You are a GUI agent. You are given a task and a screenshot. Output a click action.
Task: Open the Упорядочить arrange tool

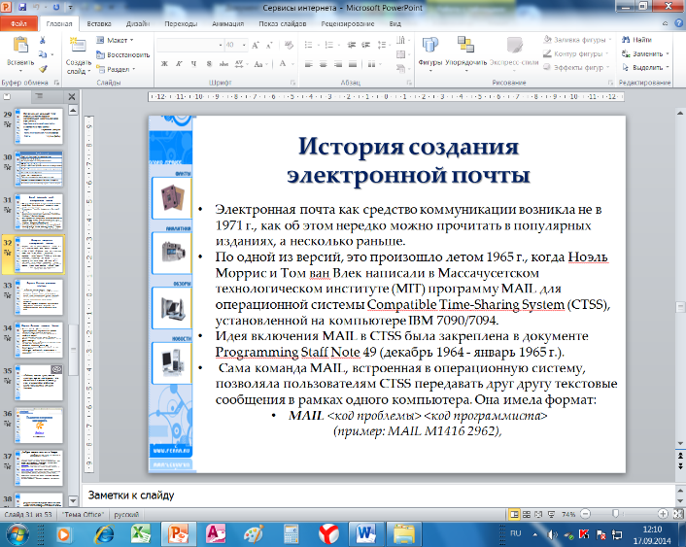465,46
